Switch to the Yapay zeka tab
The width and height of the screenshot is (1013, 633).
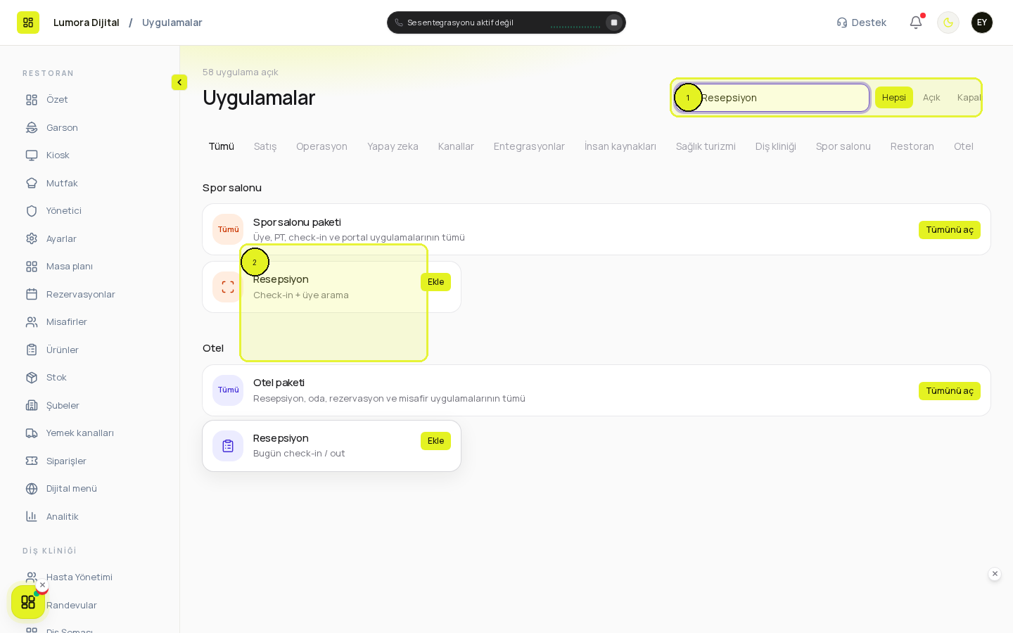(x=393, y=146)
